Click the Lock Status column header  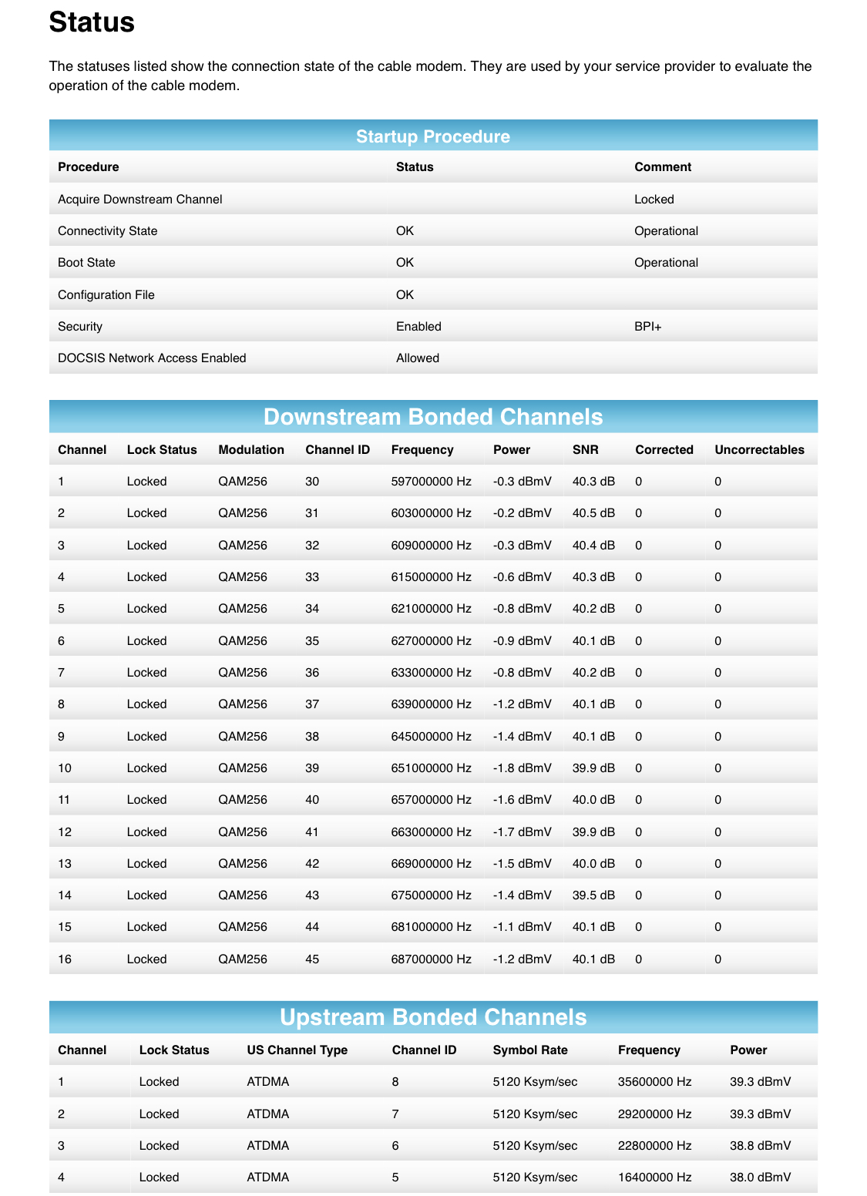(160, 450)
